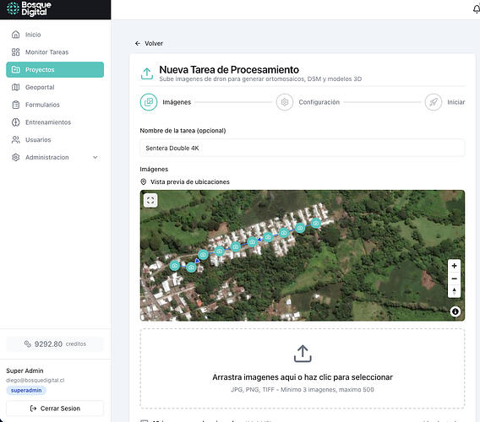Select the Imágenes step icon
This screenshot has height=422, width=480.
click(x=149, y=102)
